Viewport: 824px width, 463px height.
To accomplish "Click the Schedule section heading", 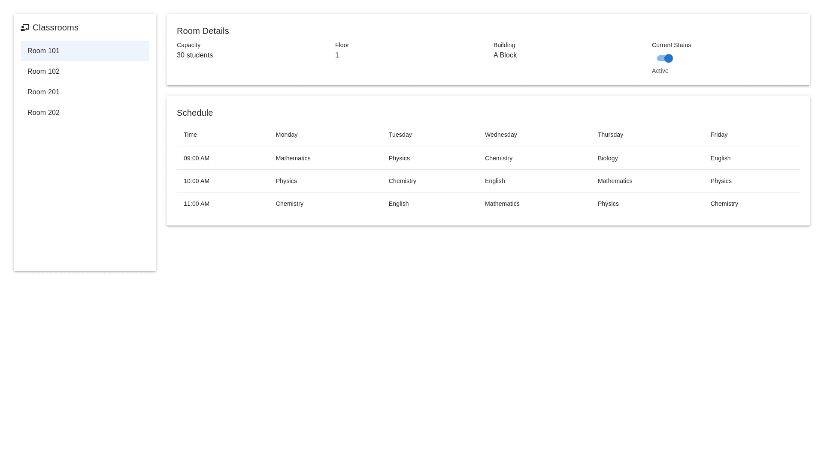I will tap(194, 113).
